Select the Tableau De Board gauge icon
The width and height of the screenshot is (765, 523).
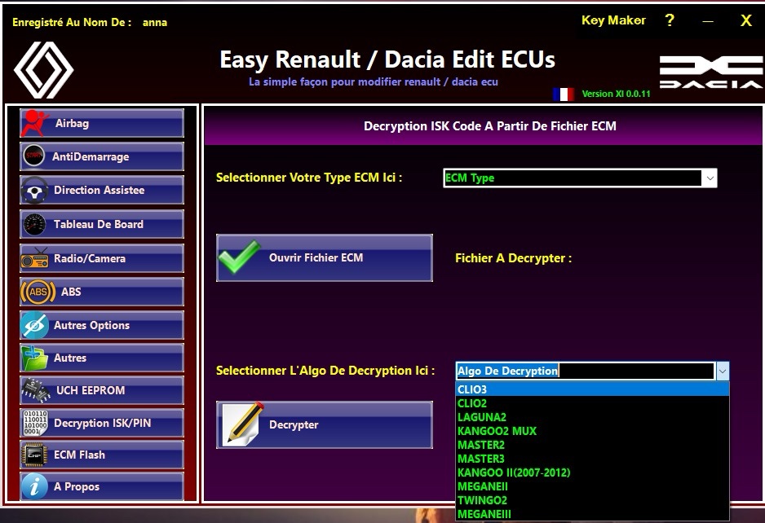pyautogui.click(x=34, y=224)
